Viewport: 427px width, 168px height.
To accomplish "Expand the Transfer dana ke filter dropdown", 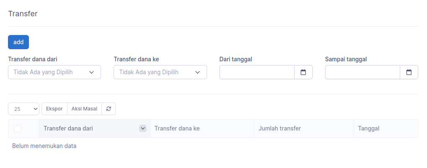I will pyautogui.click(x=160, y=72).
